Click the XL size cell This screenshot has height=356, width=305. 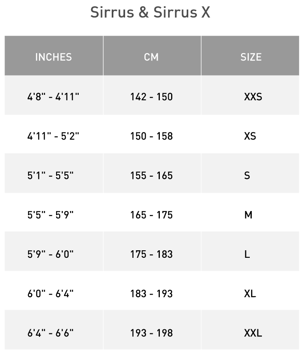click(250, 294)
